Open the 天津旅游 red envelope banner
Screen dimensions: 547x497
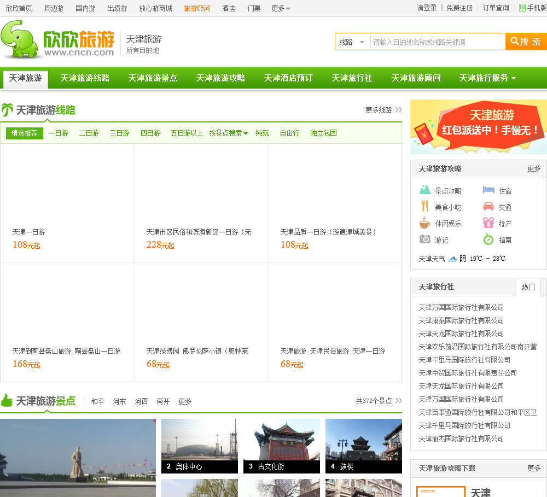click(479, 127)
